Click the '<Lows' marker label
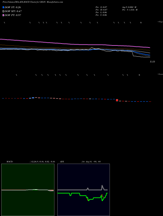 click(x=160, y=74)
